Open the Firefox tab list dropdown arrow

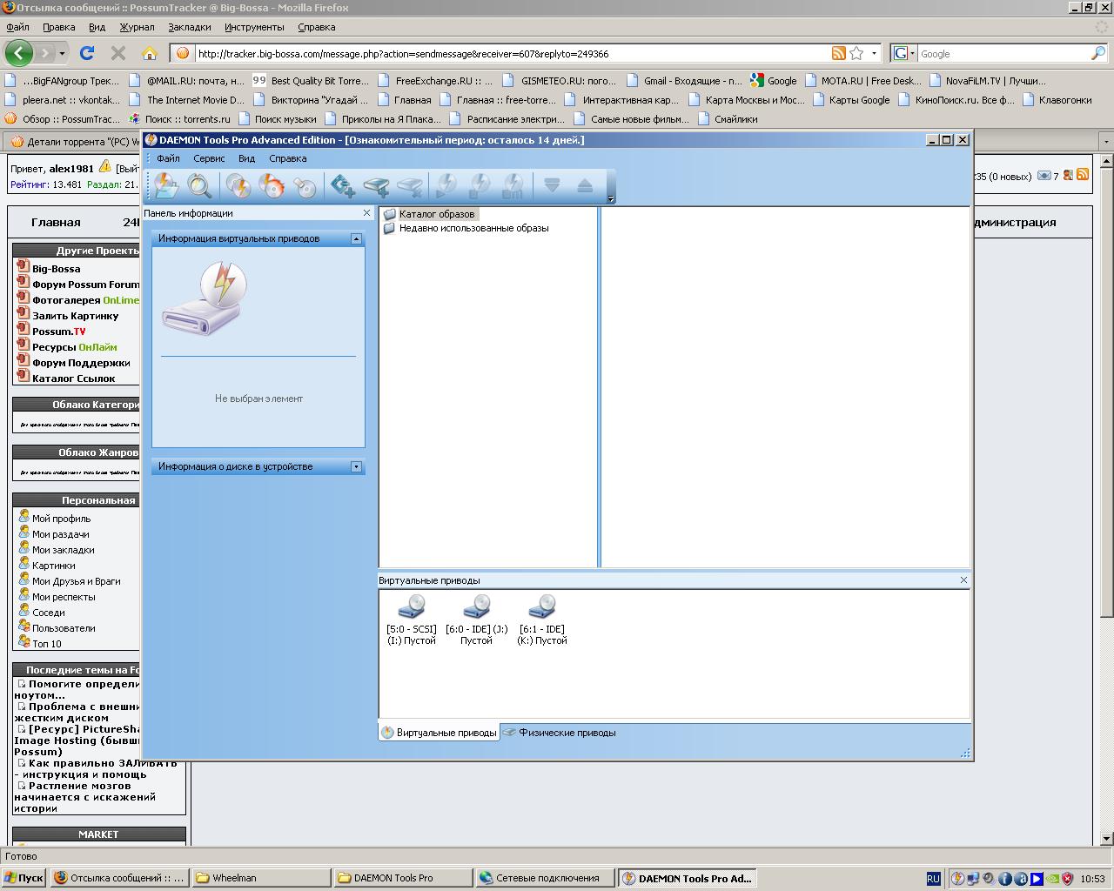[1106, 141]
